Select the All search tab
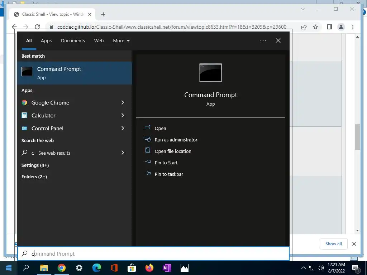Screen dimensions: 367x275 click(x=29, y=41)
